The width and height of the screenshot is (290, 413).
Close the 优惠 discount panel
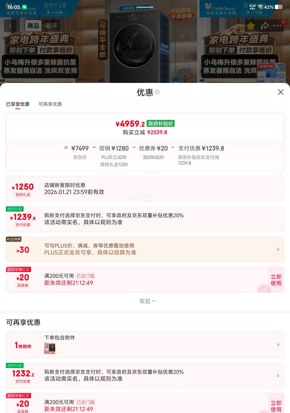(x=281, y=92)
